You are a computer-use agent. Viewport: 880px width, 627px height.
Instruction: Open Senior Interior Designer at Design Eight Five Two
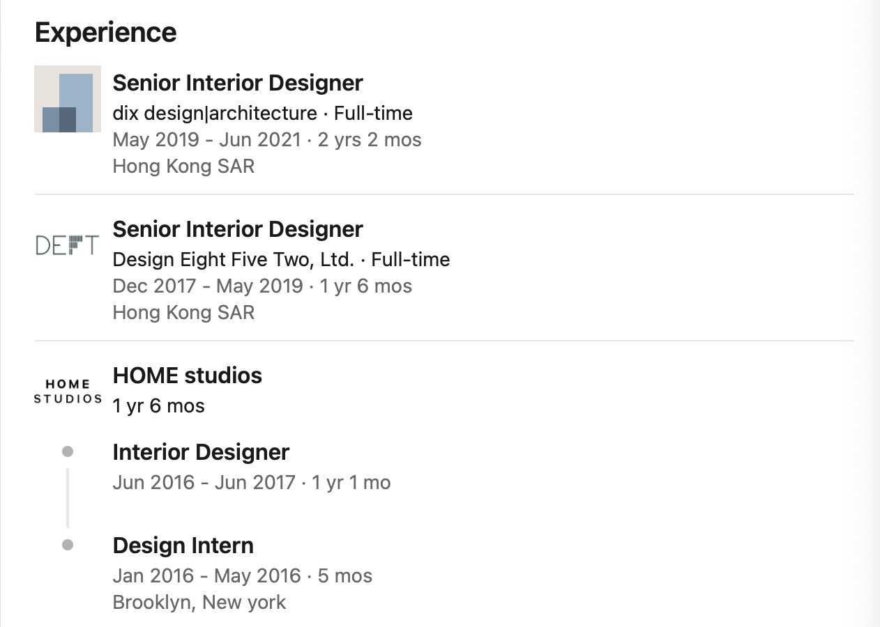click(238, 229)
